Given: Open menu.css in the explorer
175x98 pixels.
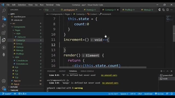Looking at the screenshot, I should (x=21, y=37).
